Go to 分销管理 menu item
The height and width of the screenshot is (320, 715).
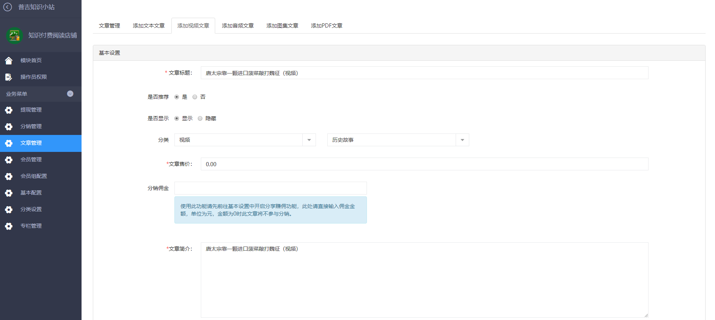(41, 127)
